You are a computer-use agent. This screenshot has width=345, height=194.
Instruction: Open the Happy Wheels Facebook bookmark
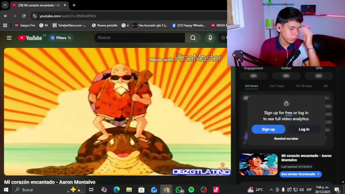(x=189, y=25)
